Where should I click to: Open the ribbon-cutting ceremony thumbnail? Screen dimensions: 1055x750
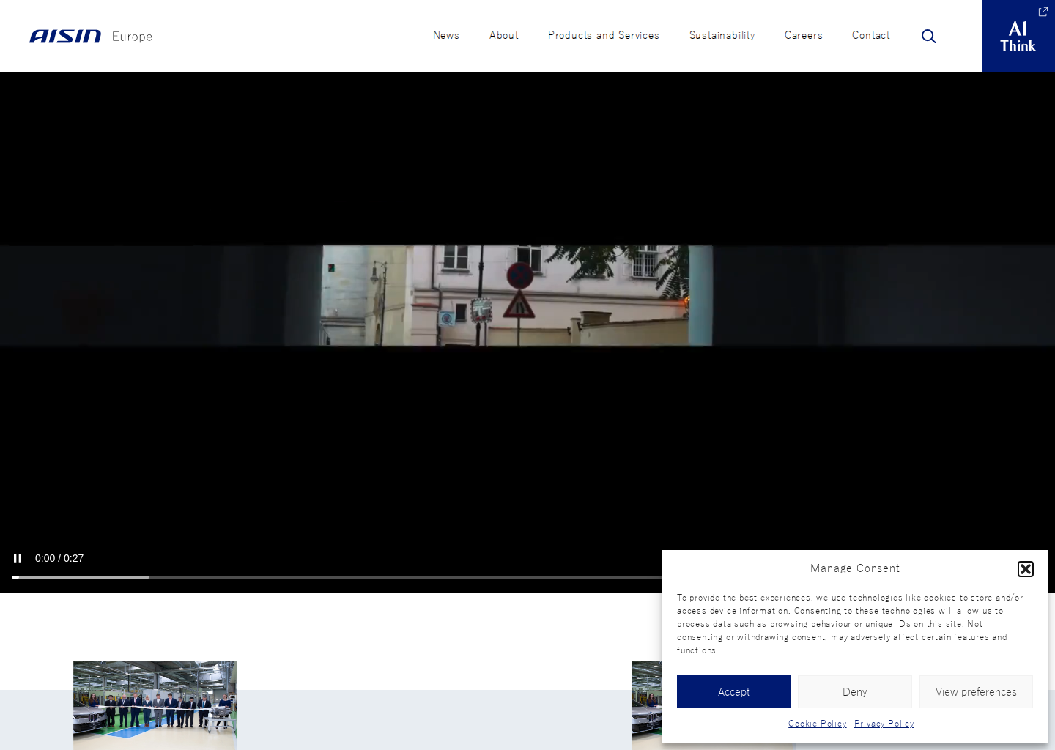coord(155,705)
